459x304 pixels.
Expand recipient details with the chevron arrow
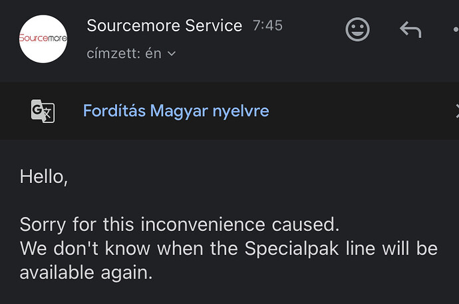tap(172, 54)
